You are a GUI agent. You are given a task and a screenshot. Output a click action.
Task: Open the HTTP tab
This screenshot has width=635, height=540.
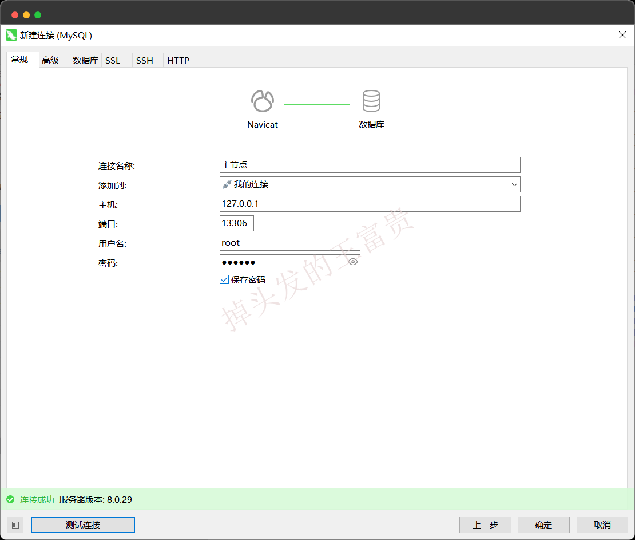(x=178, y=60)
